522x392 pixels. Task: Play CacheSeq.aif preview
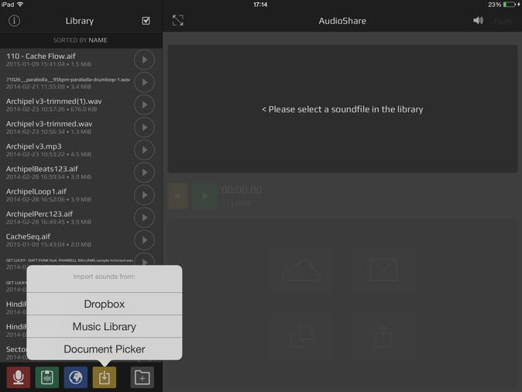pyautogui.click(x=144, y=240)
